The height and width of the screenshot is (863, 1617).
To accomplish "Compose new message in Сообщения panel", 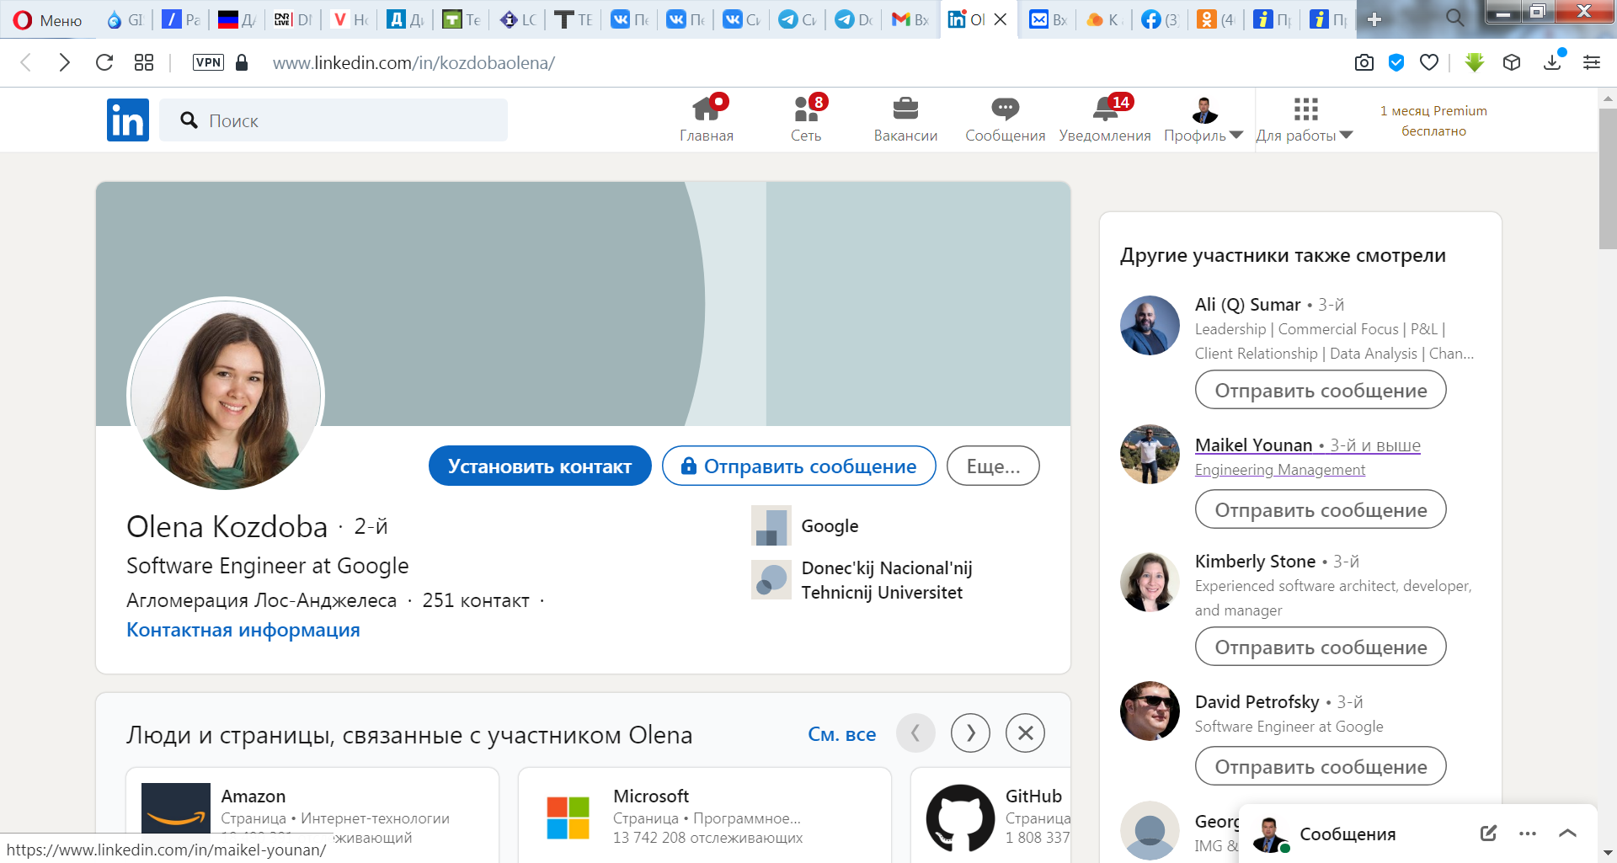I will click(x=1488, y=833).
